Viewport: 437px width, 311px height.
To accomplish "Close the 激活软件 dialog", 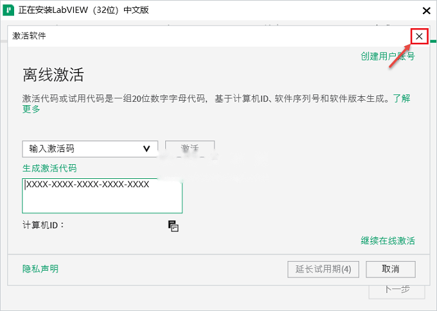I will pyautogui.click(x=419, y=37).
